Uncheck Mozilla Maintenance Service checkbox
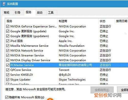 (8, 46)
